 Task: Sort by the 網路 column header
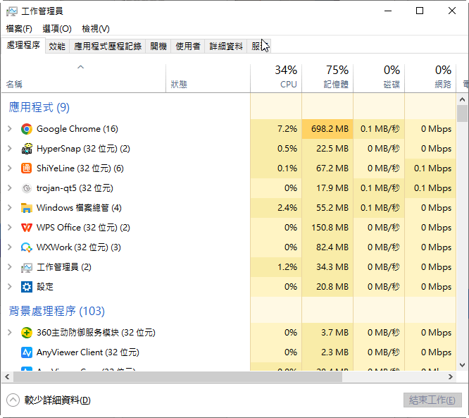pos(430,78)
